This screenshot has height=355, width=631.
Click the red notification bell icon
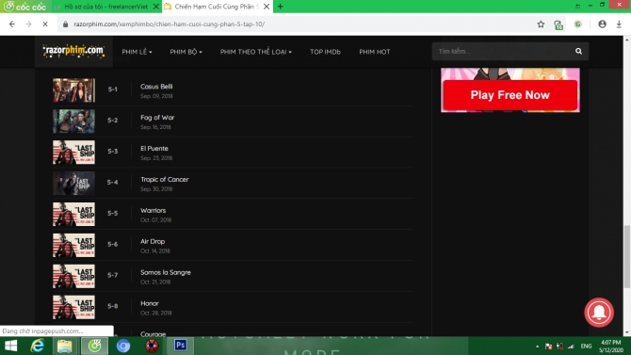pyautogui.click(x=599, y=312)
